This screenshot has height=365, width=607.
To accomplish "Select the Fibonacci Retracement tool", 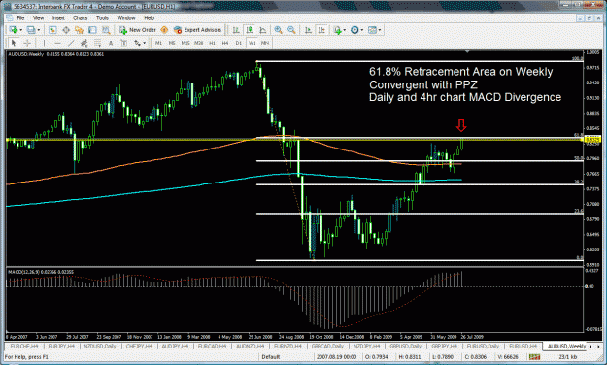I will pos(97,43).
